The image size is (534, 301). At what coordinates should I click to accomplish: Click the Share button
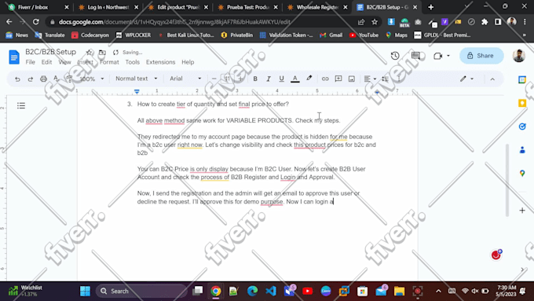coord(481,56)
